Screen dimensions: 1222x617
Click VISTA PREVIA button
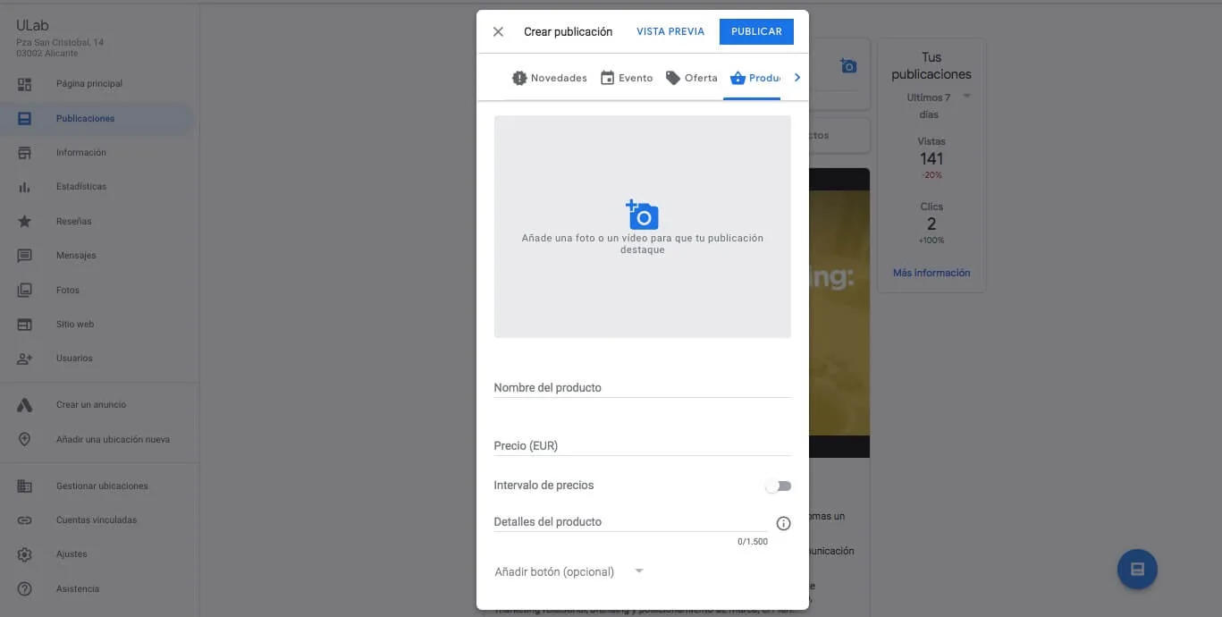click(x=670, y=31)
